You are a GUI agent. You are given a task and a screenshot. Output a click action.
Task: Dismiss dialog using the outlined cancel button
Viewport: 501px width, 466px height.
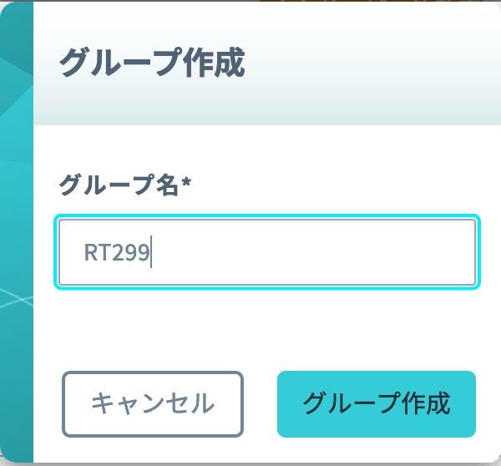coord(153,404)
